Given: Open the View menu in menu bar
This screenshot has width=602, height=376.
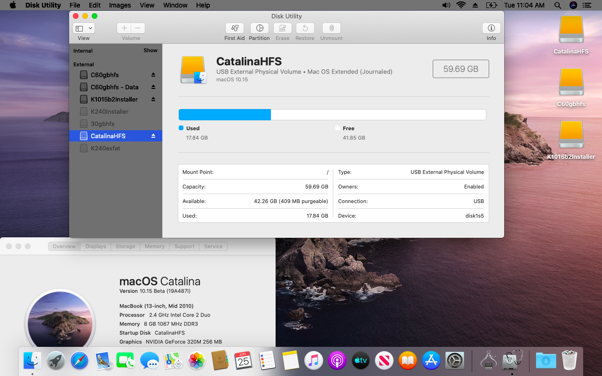Looking at the screenshot, I should click(x=147, y=5).
